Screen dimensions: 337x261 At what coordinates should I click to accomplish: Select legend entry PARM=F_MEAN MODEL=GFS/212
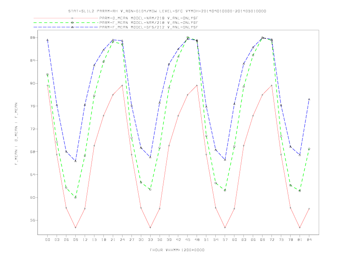pyautogui.click(x=149, y=27)
